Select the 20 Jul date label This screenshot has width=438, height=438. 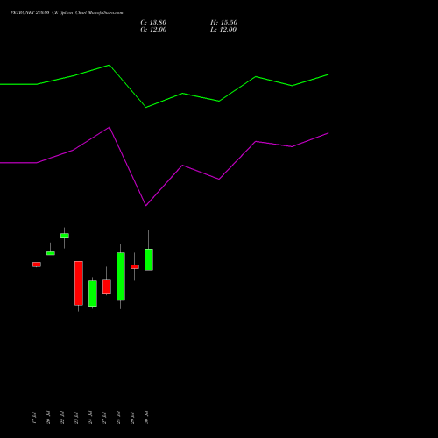click(48, 418)
